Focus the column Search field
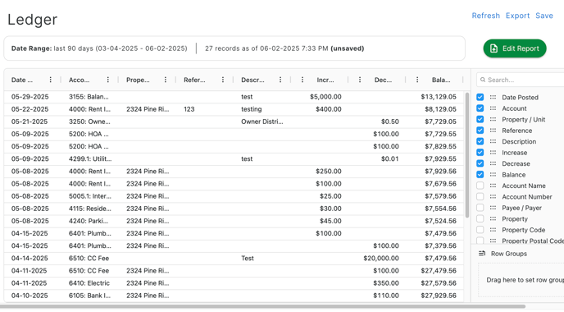Screen dimensions: 564x312 coord(521,80)
